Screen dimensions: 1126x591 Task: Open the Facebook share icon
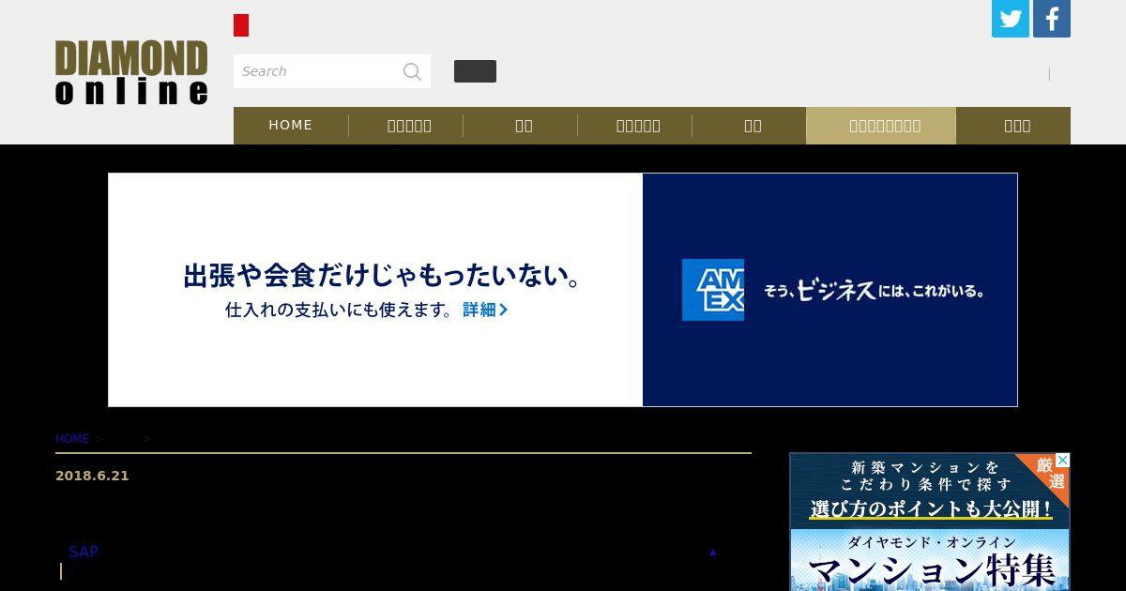(x=1052, y=19)
